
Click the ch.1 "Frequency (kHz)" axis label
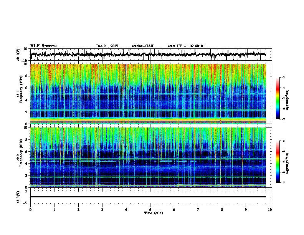click(21, 89)
